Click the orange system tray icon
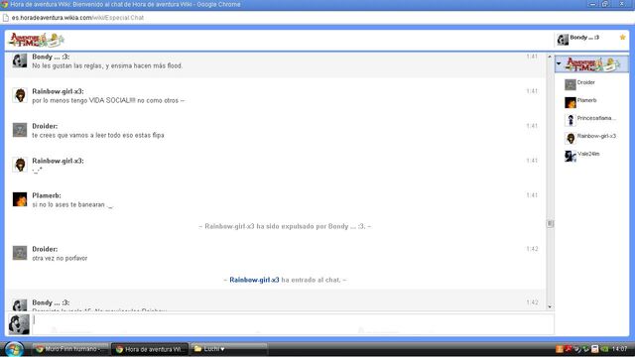The image size is (635, 357). click(560, 349)
